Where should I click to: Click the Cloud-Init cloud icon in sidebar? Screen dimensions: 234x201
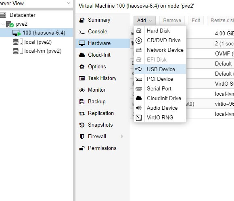pos(82,55)
